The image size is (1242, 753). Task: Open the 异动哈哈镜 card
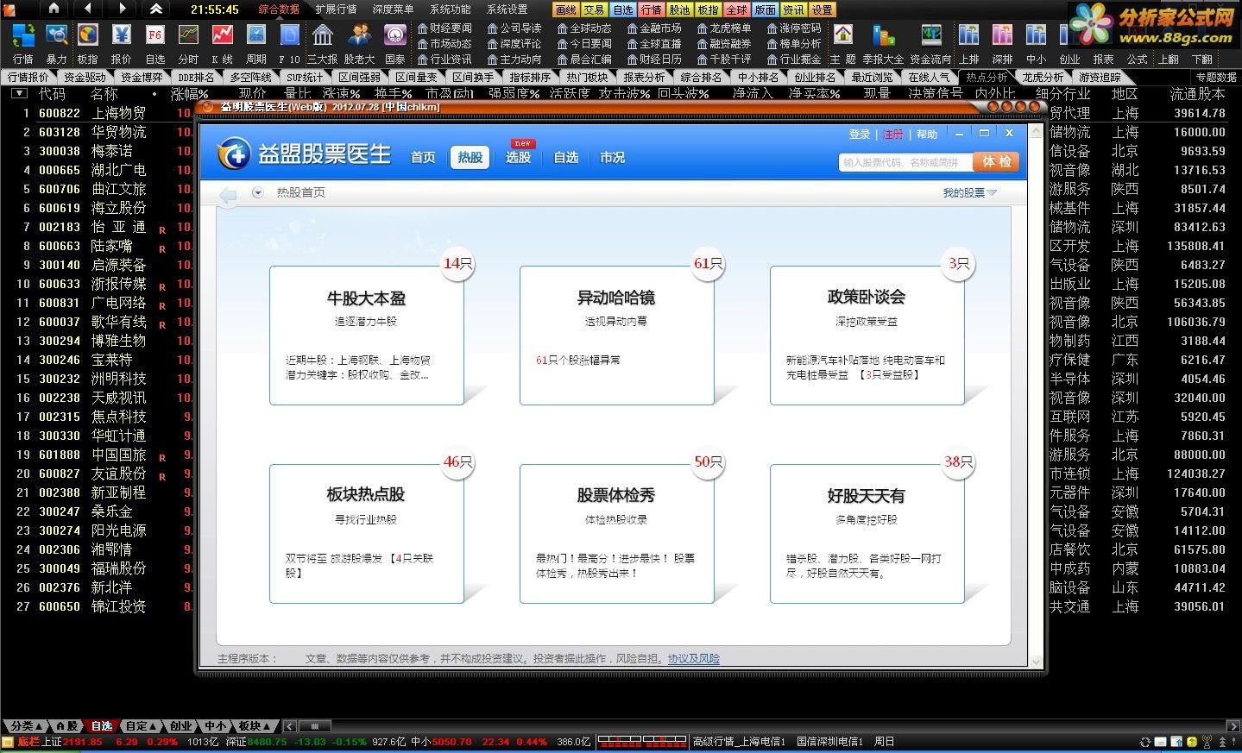617,336
